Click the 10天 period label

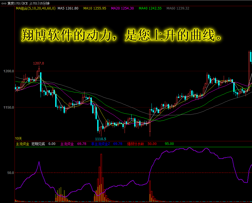(x=18, y=138)
